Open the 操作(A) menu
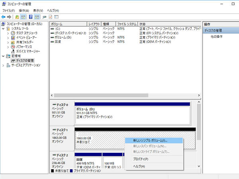Viewport: 239px width, 179px height. pyautogui.click(x=24, y=10)
